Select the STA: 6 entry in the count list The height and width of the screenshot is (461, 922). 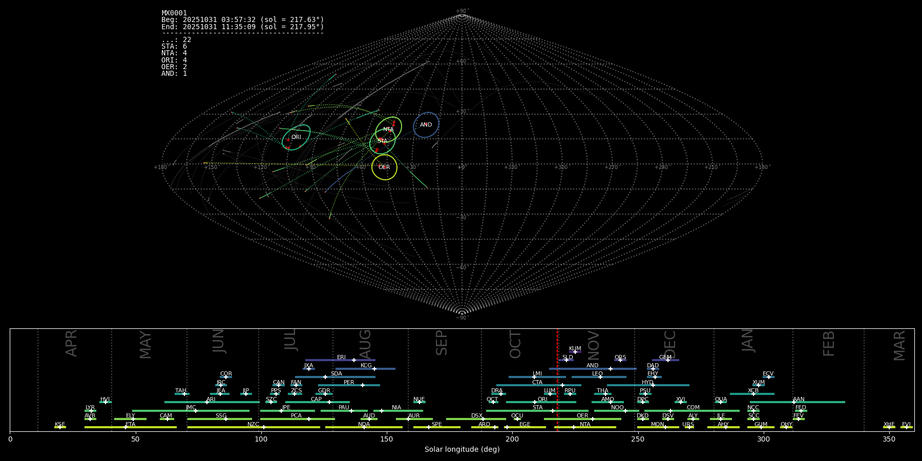174,47
